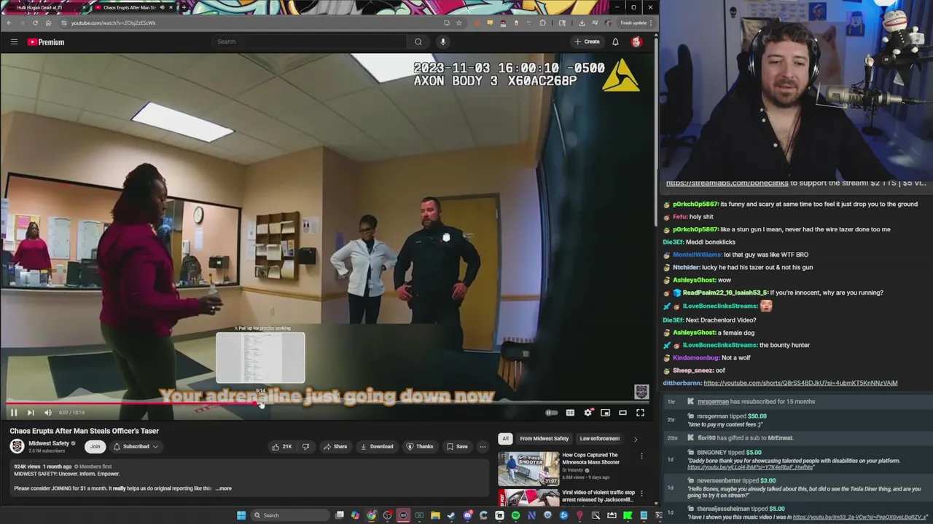Expand the Subscribed notification dropdown

tap(136, 446)
